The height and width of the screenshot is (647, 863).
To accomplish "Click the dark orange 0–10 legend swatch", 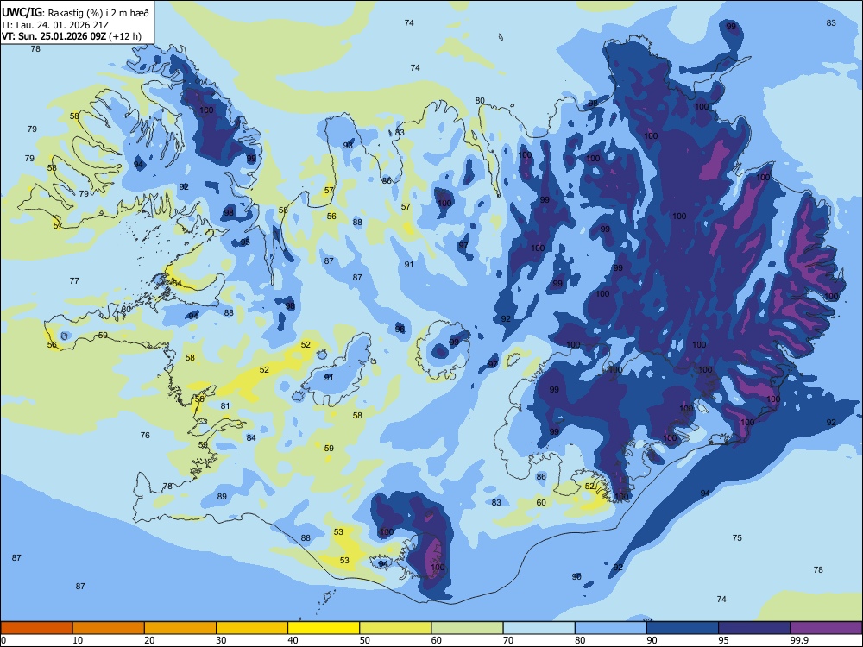I will coord(36,628).
